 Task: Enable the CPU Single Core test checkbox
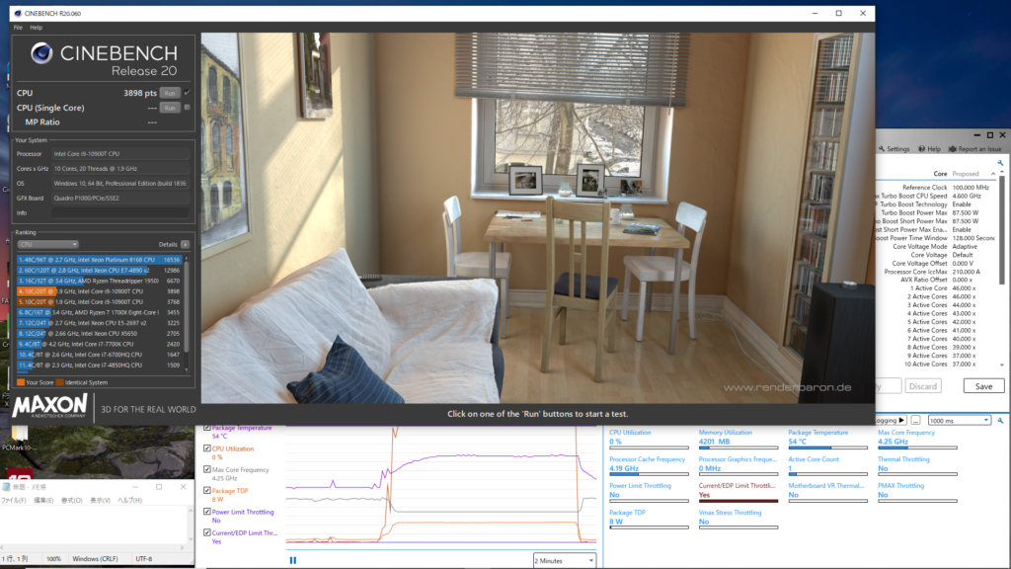coord(187,107)
